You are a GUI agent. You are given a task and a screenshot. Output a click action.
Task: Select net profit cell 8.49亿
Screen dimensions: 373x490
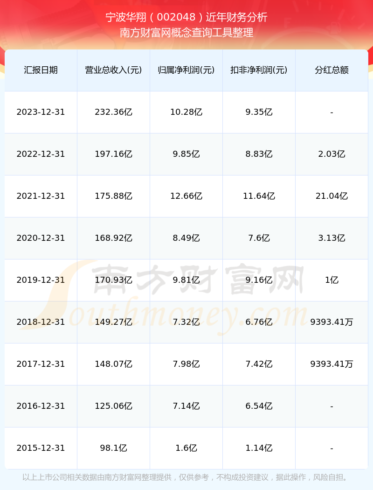(186, 238)
